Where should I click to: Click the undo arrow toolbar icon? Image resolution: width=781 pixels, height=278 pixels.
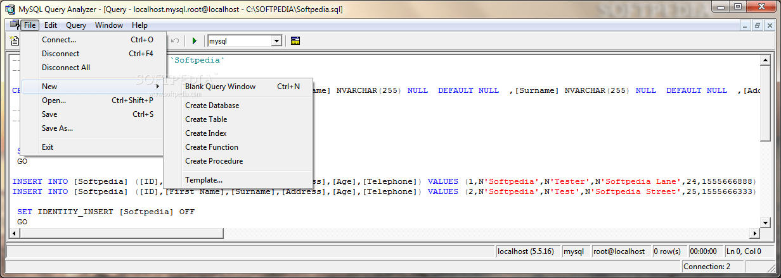pos(175,41)
